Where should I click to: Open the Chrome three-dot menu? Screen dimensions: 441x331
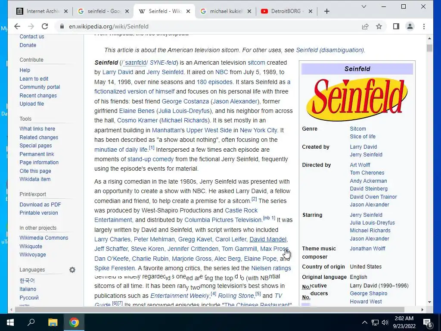[x=424, y=26]
